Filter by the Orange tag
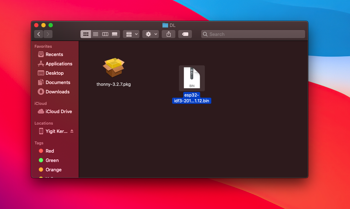The width and height of the screenshot is (350, 209). pyautogui.click(x=50, y=170)
